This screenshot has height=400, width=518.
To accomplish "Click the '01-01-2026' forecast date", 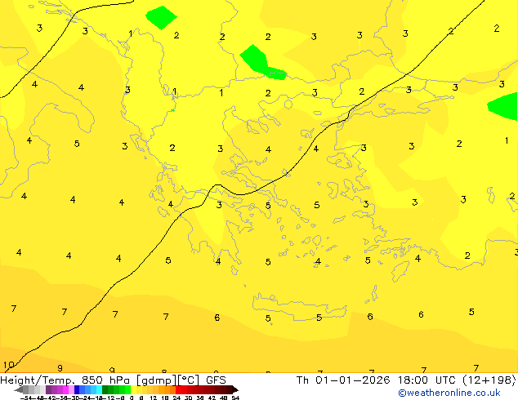I will (x=352, y=380).
